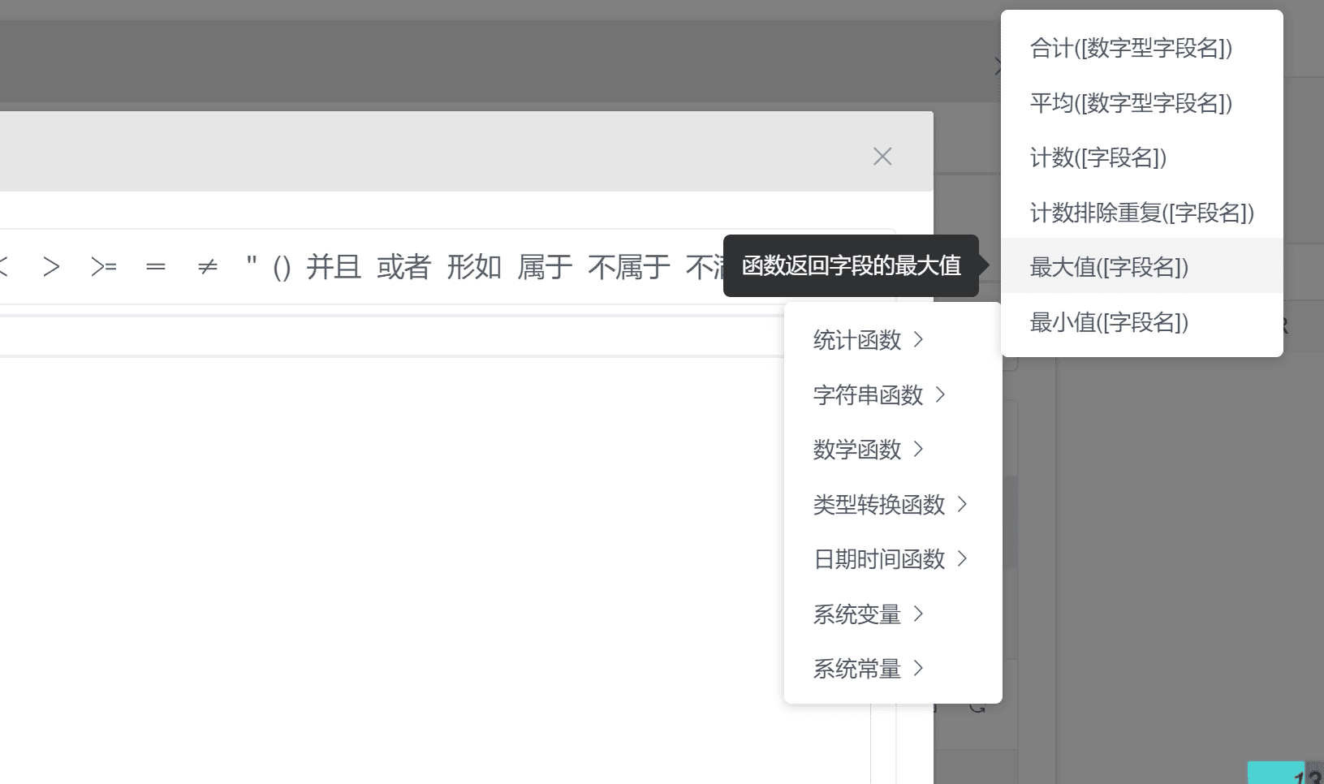Choose 合计([数字型字段名]) function
This screenshot has width=1324, height=784.
1142,48
